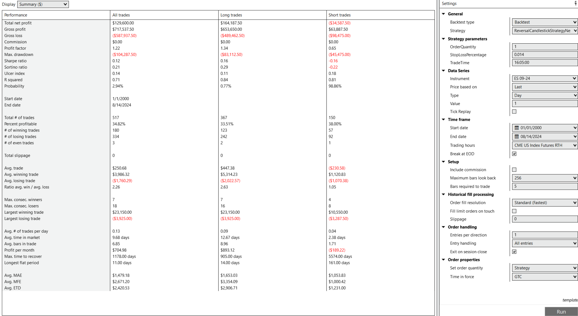Select the Avg. winning trade row label

tap(21, 175)
